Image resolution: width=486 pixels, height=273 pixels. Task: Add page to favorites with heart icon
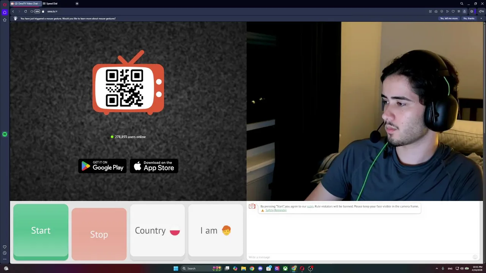(x=453, y=11)
